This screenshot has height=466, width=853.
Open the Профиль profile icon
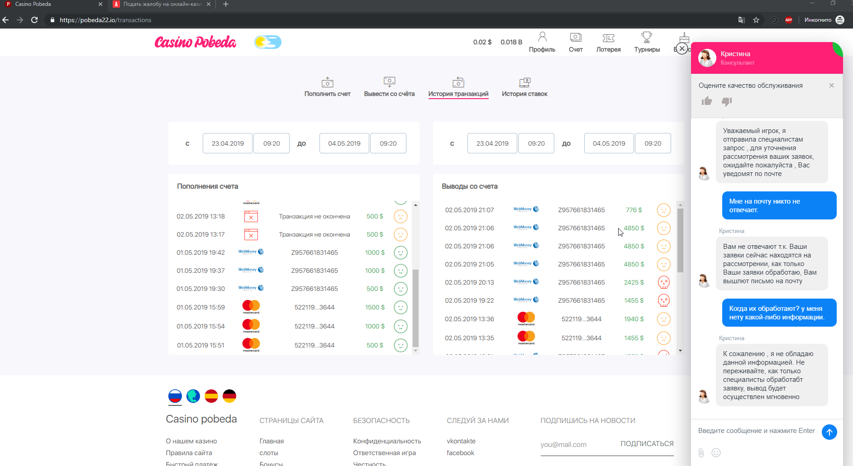(x=542, y=38)
